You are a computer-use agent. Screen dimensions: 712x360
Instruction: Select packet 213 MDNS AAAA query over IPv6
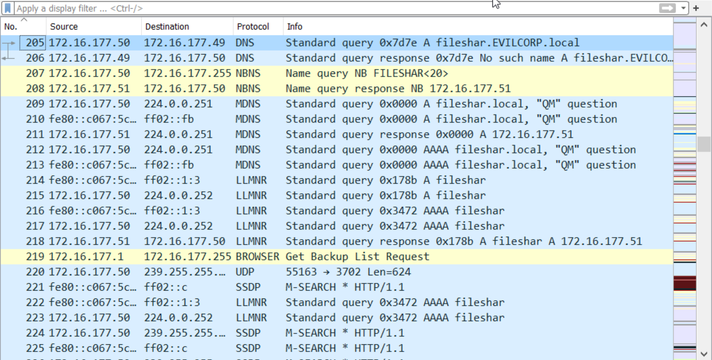[337, 165]
